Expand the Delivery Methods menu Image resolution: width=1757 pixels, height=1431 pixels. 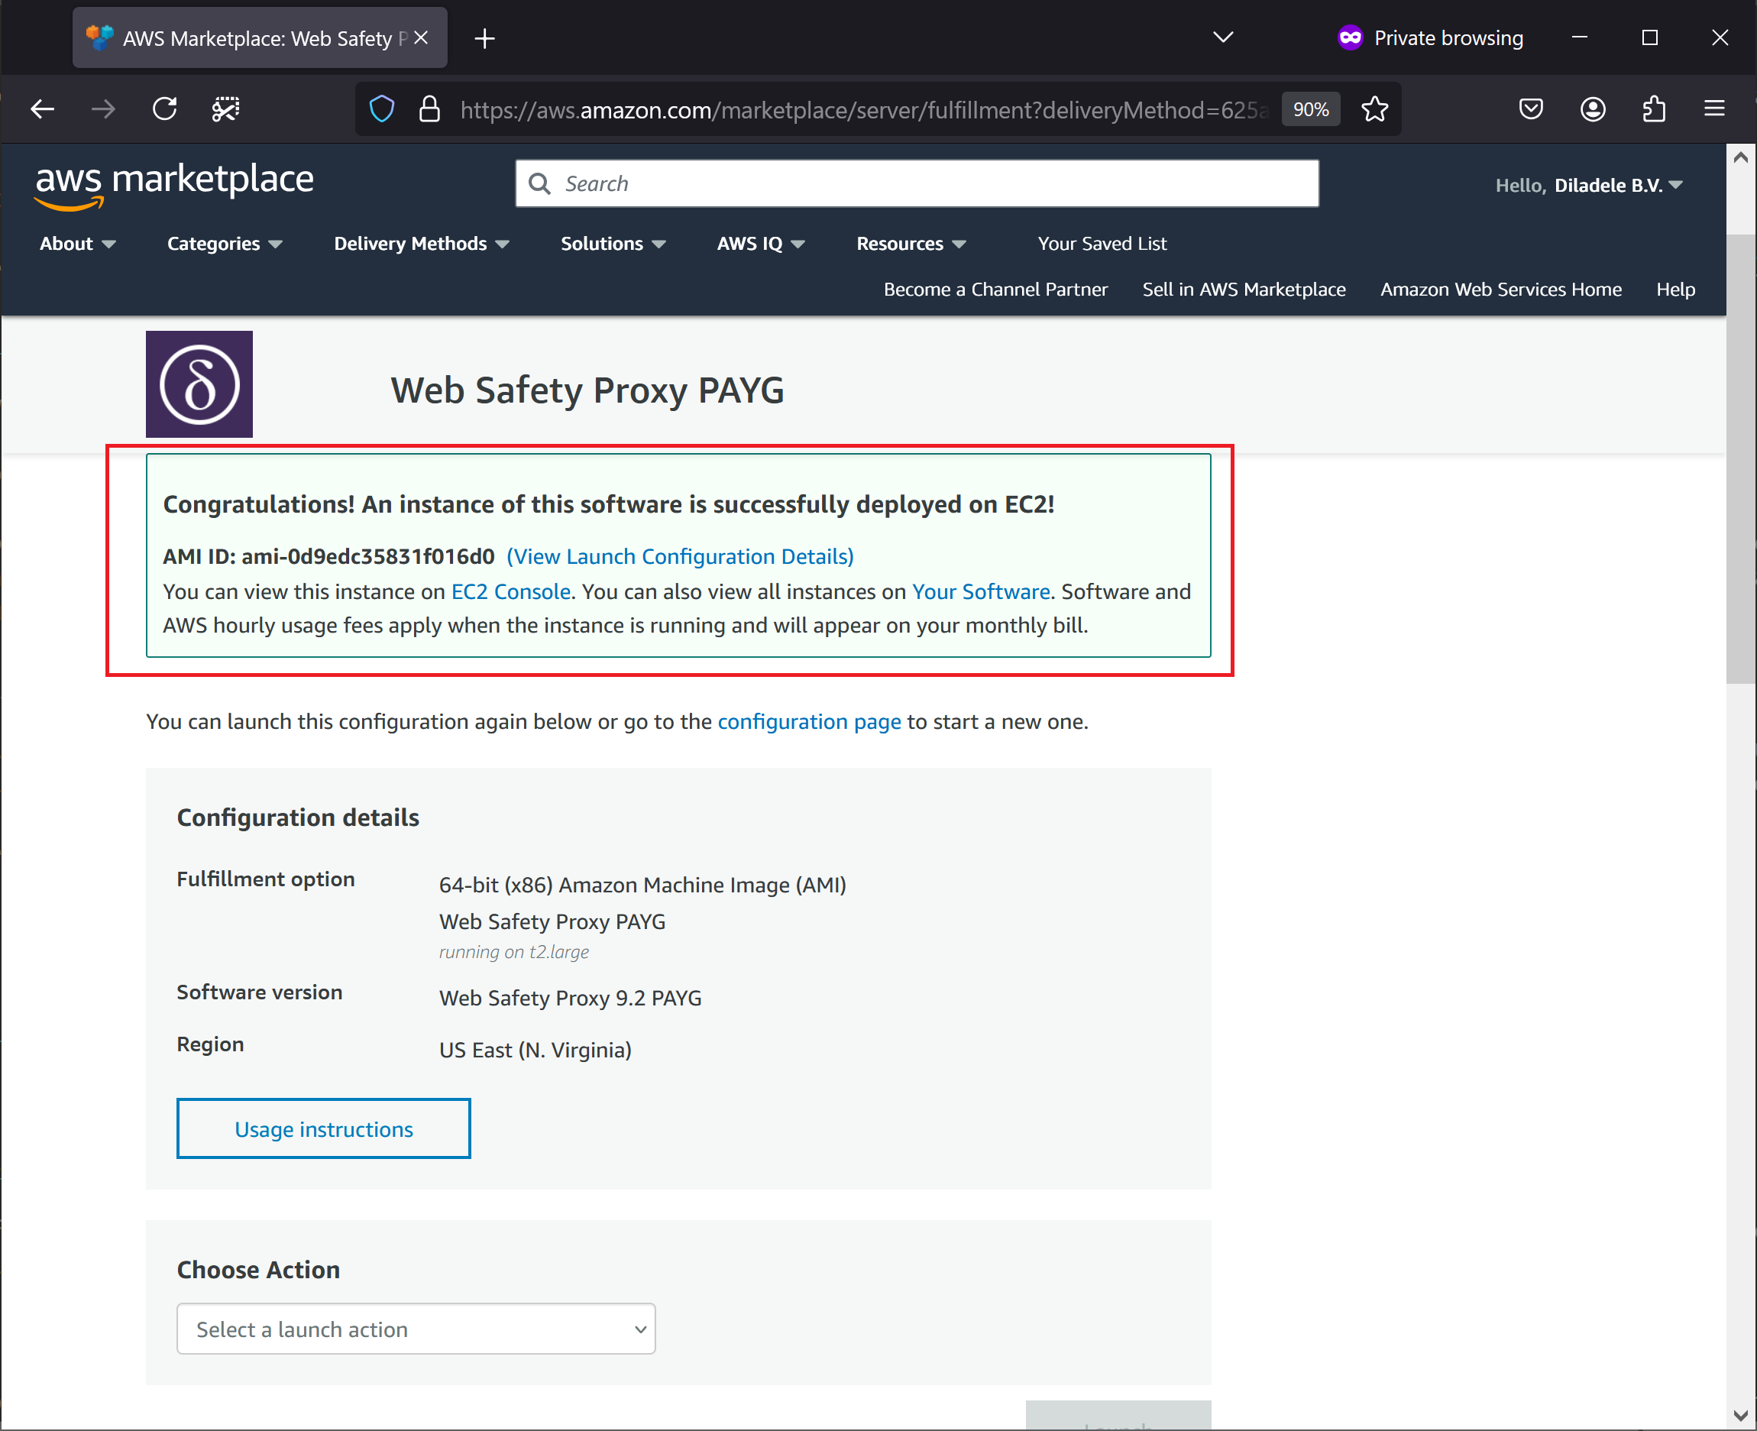tap(421, 243)
